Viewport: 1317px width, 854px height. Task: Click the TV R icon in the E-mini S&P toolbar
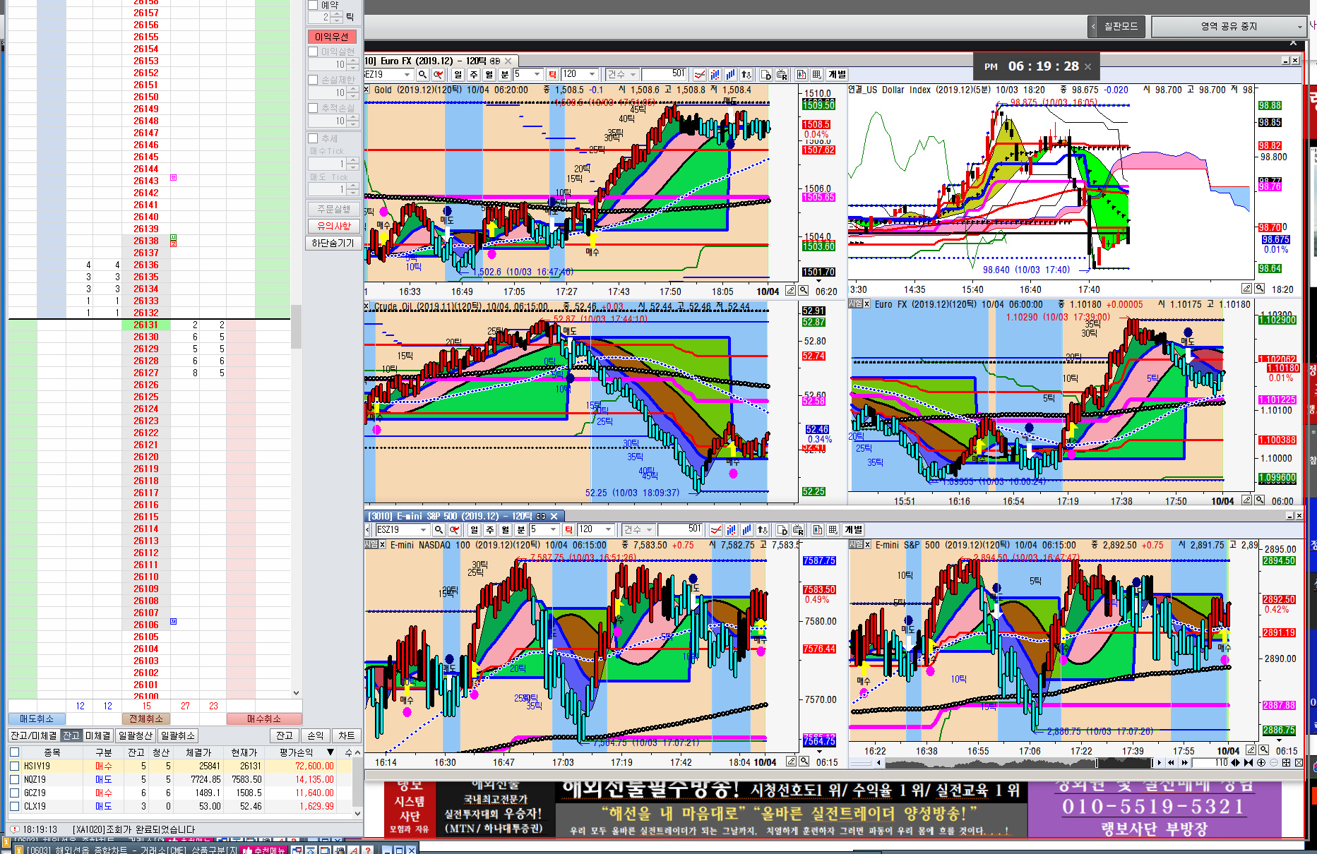tap(798, 530)
